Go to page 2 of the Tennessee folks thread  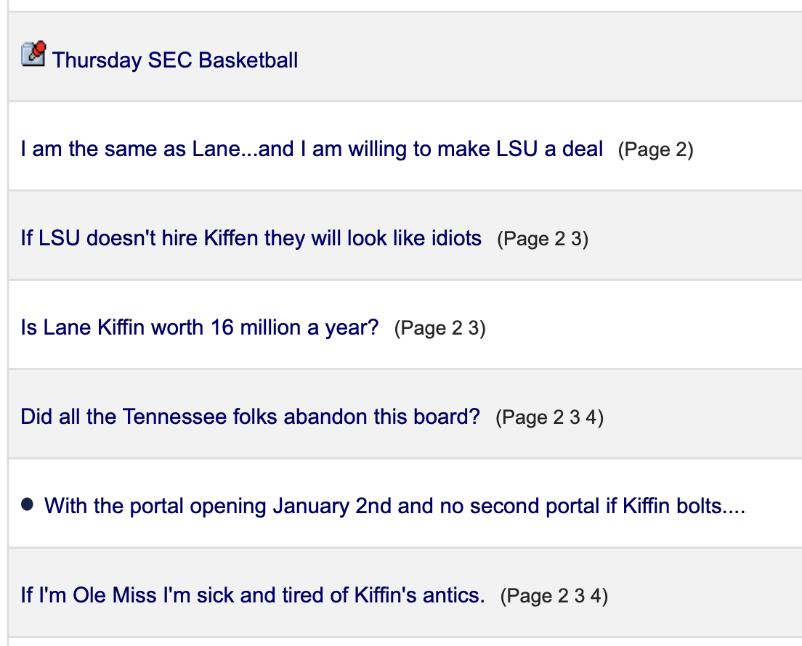(x=558, y=418)
